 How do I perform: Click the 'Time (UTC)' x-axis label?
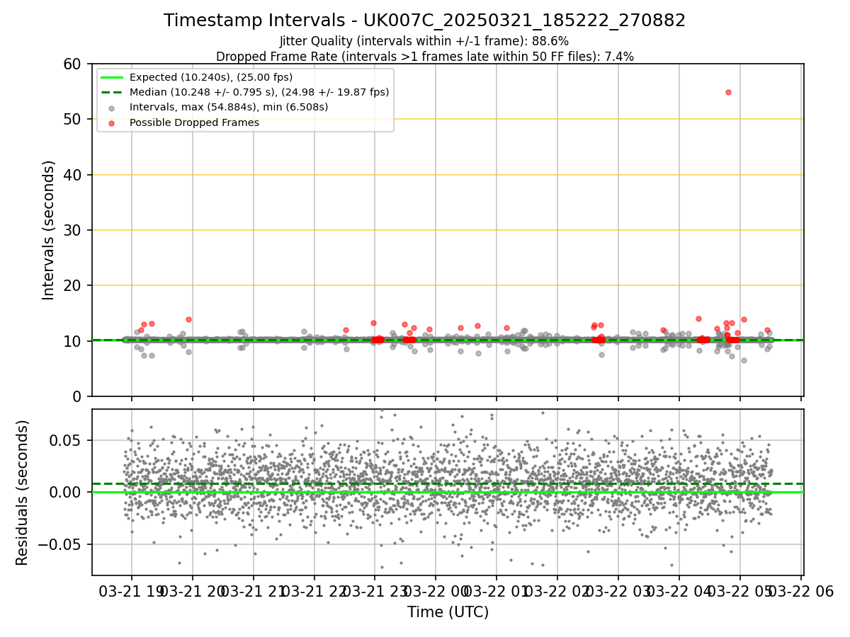pyautogui.click(x=448, y=612)
